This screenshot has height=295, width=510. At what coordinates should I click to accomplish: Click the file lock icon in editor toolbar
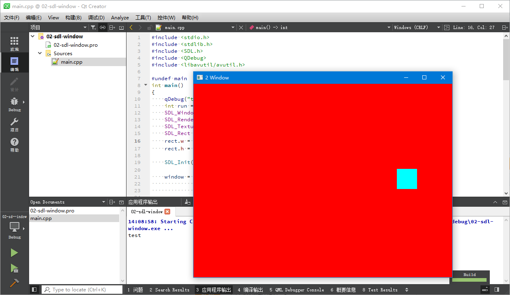tap(150, 27)
